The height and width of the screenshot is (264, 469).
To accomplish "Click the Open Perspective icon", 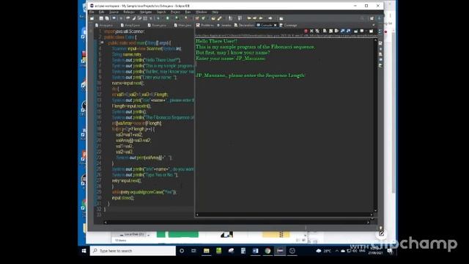I will (372, 18).
